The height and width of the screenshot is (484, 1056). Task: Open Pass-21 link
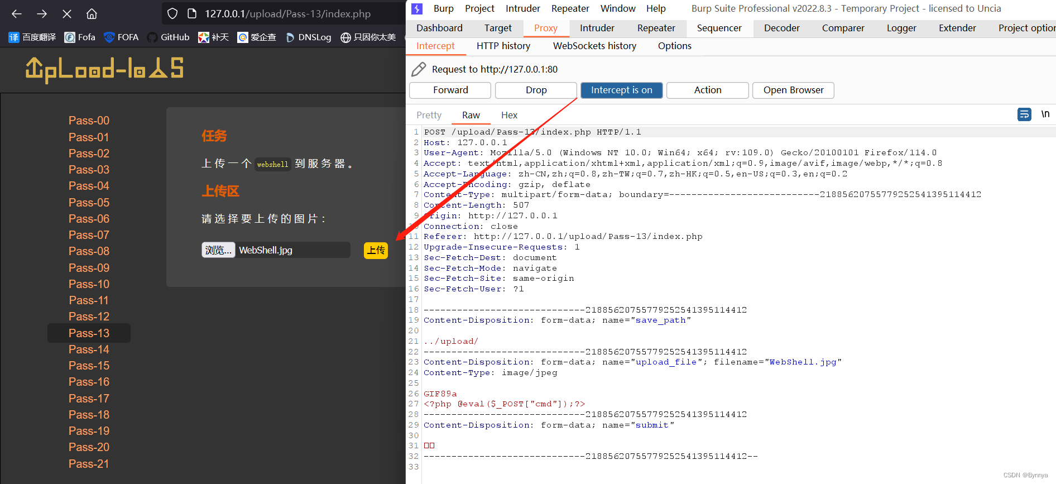(89, 464)
